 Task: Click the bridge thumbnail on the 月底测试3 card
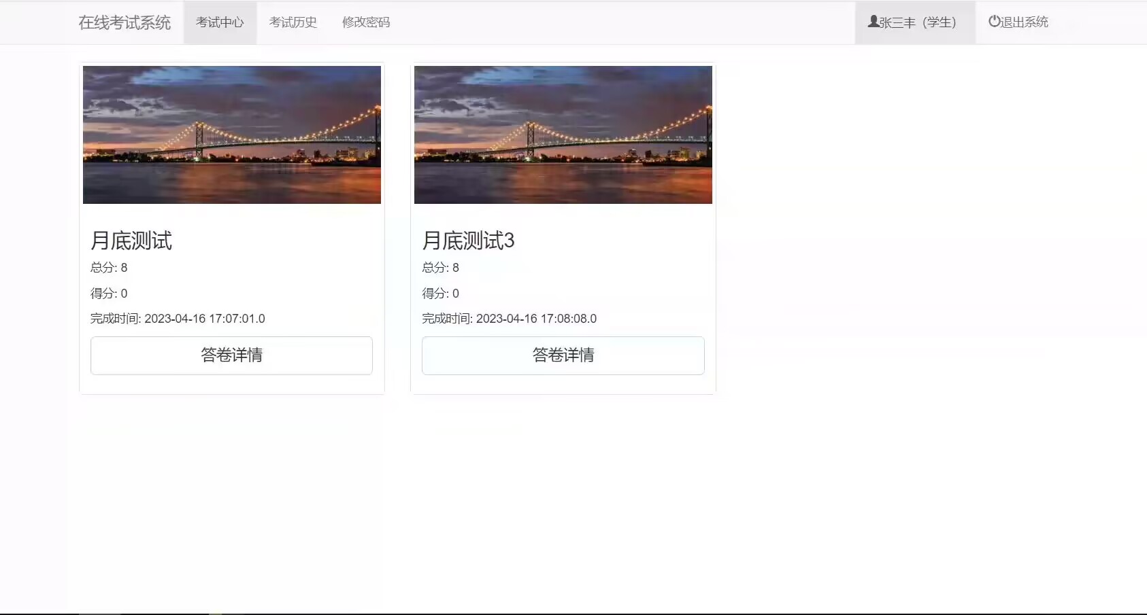[x=563, y=135]
